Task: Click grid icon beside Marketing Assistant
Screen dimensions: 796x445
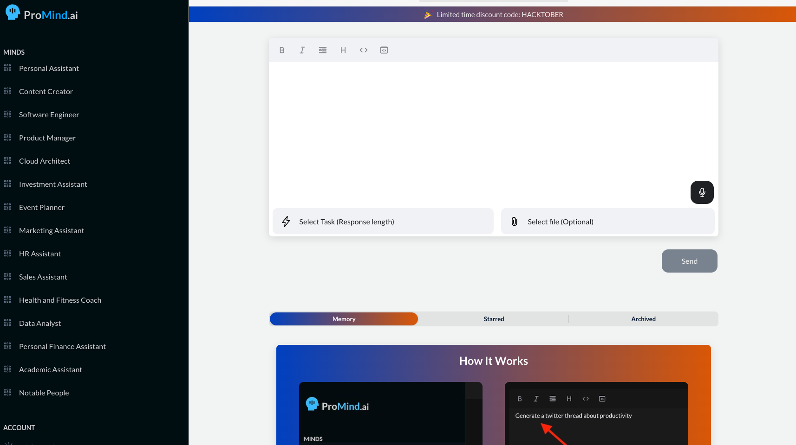Action: pos(7,230)
